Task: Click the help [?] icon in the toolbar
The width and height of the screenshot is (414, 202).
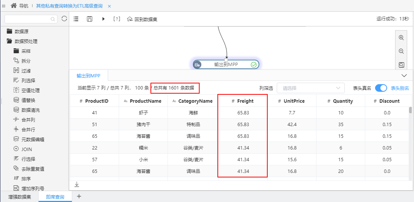Action: click(x=116, y=19)
